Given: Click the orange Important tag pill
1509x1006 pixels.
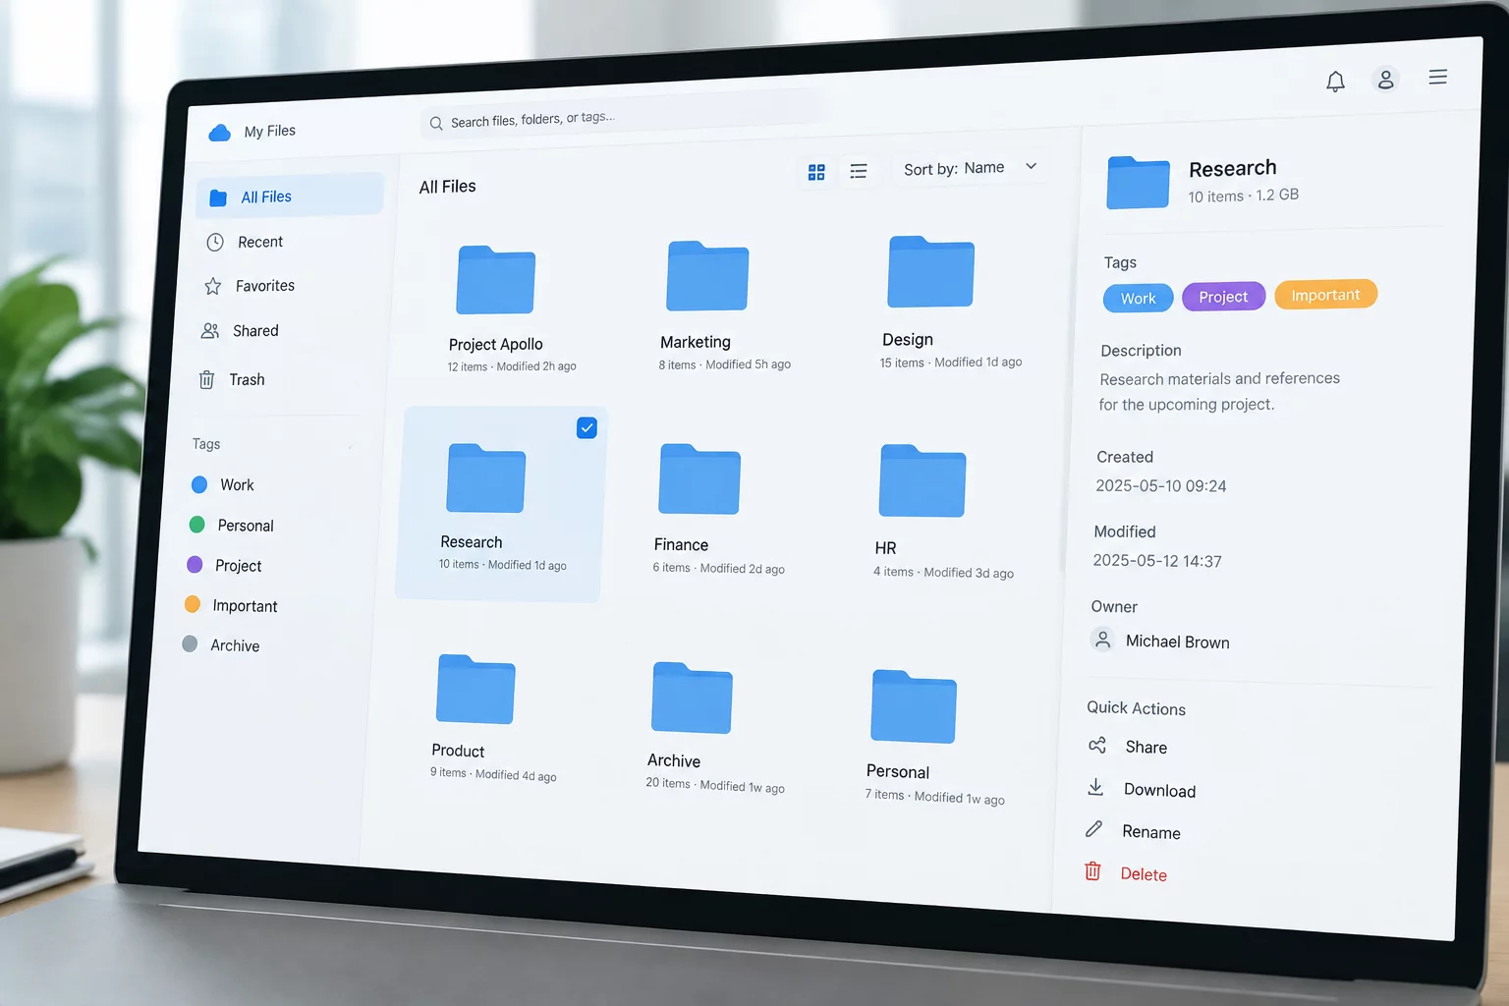Looking at the screenshot, I should [1325, 295].
